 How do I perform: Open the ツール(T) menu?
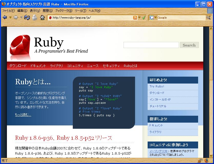(x=80, y=11)
